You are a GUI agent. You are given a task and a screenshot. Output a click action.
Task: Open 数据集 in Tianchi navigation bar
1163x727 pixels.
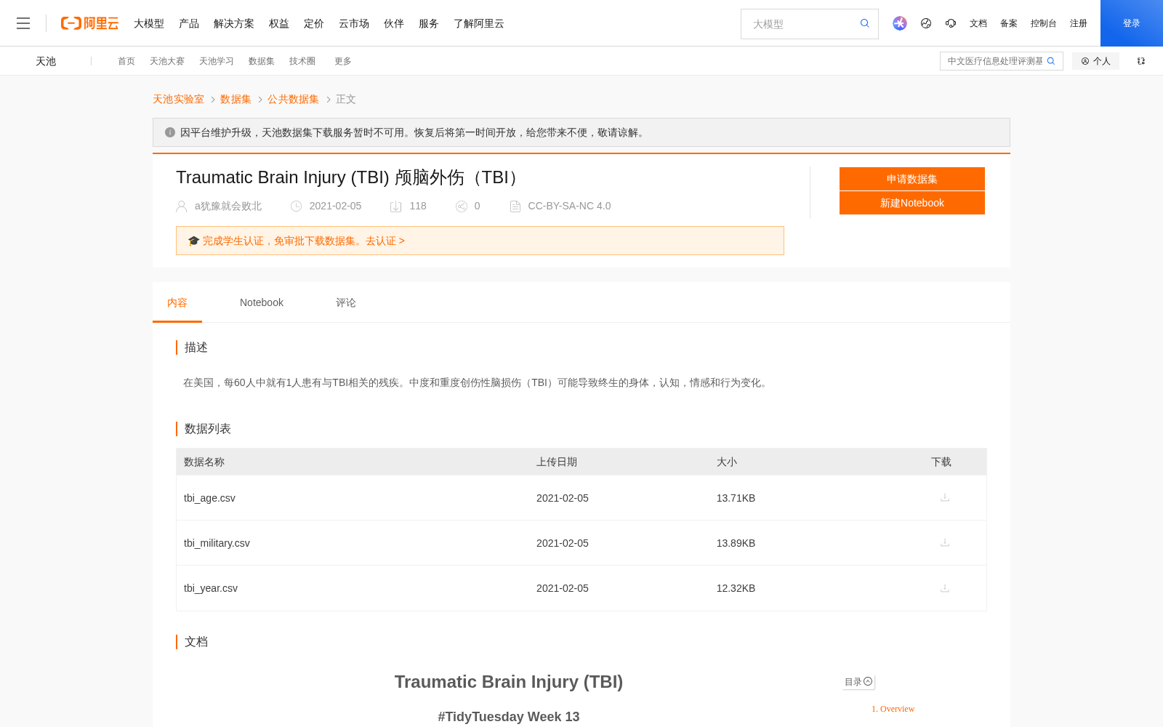[x=262, y=61]
